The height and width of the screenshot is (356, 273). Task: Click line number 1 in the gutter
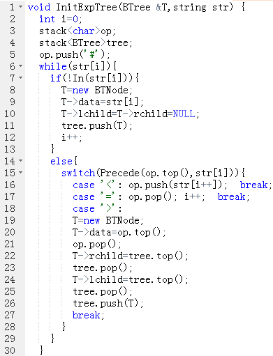12,7
